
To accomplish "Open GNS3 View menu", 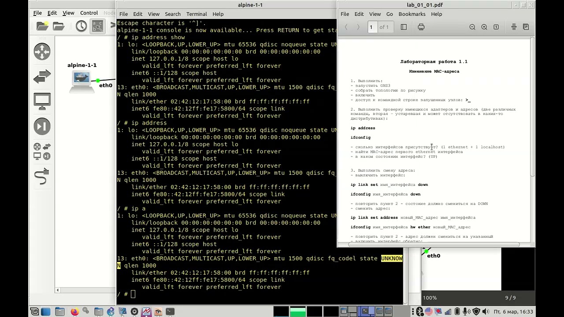I will (68, 13).
